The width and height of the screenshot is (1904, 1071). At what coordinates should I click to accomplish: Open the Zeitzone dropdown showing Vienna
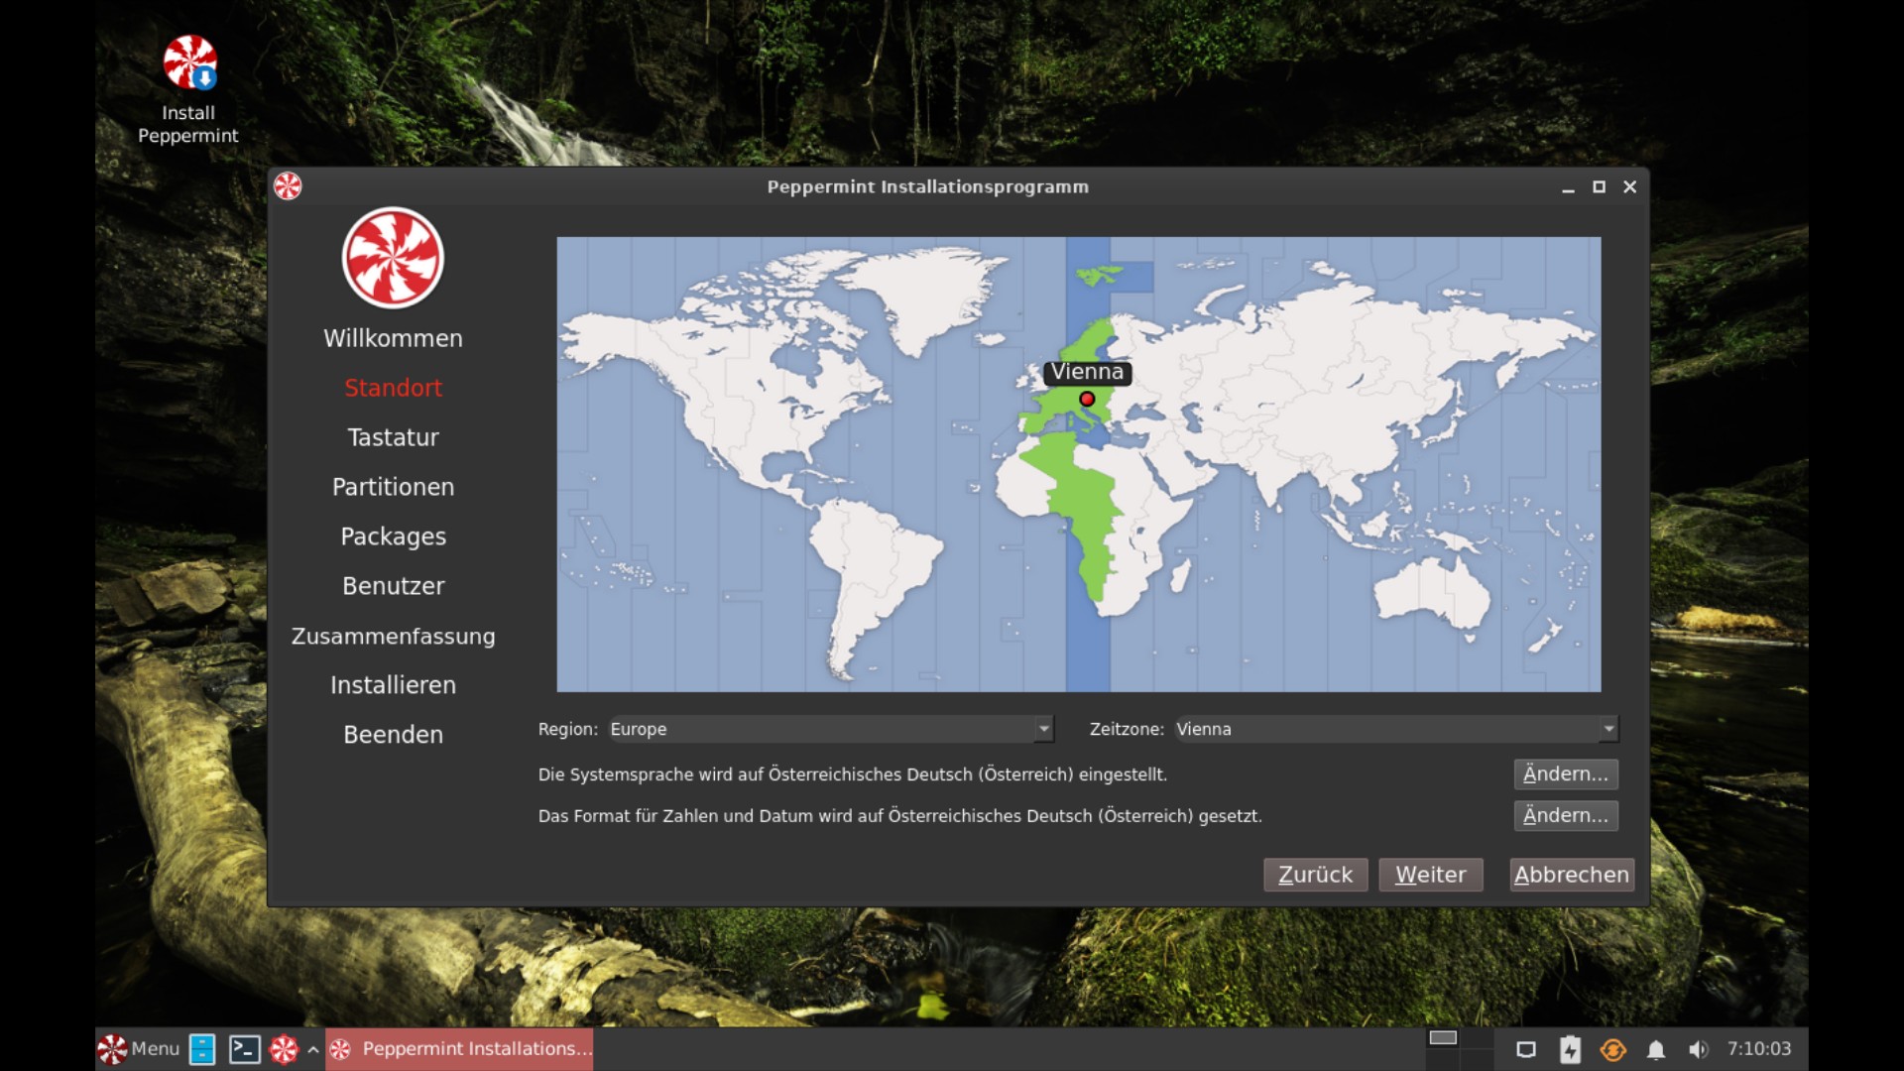pyautogui.click(x=1395, y=729)
